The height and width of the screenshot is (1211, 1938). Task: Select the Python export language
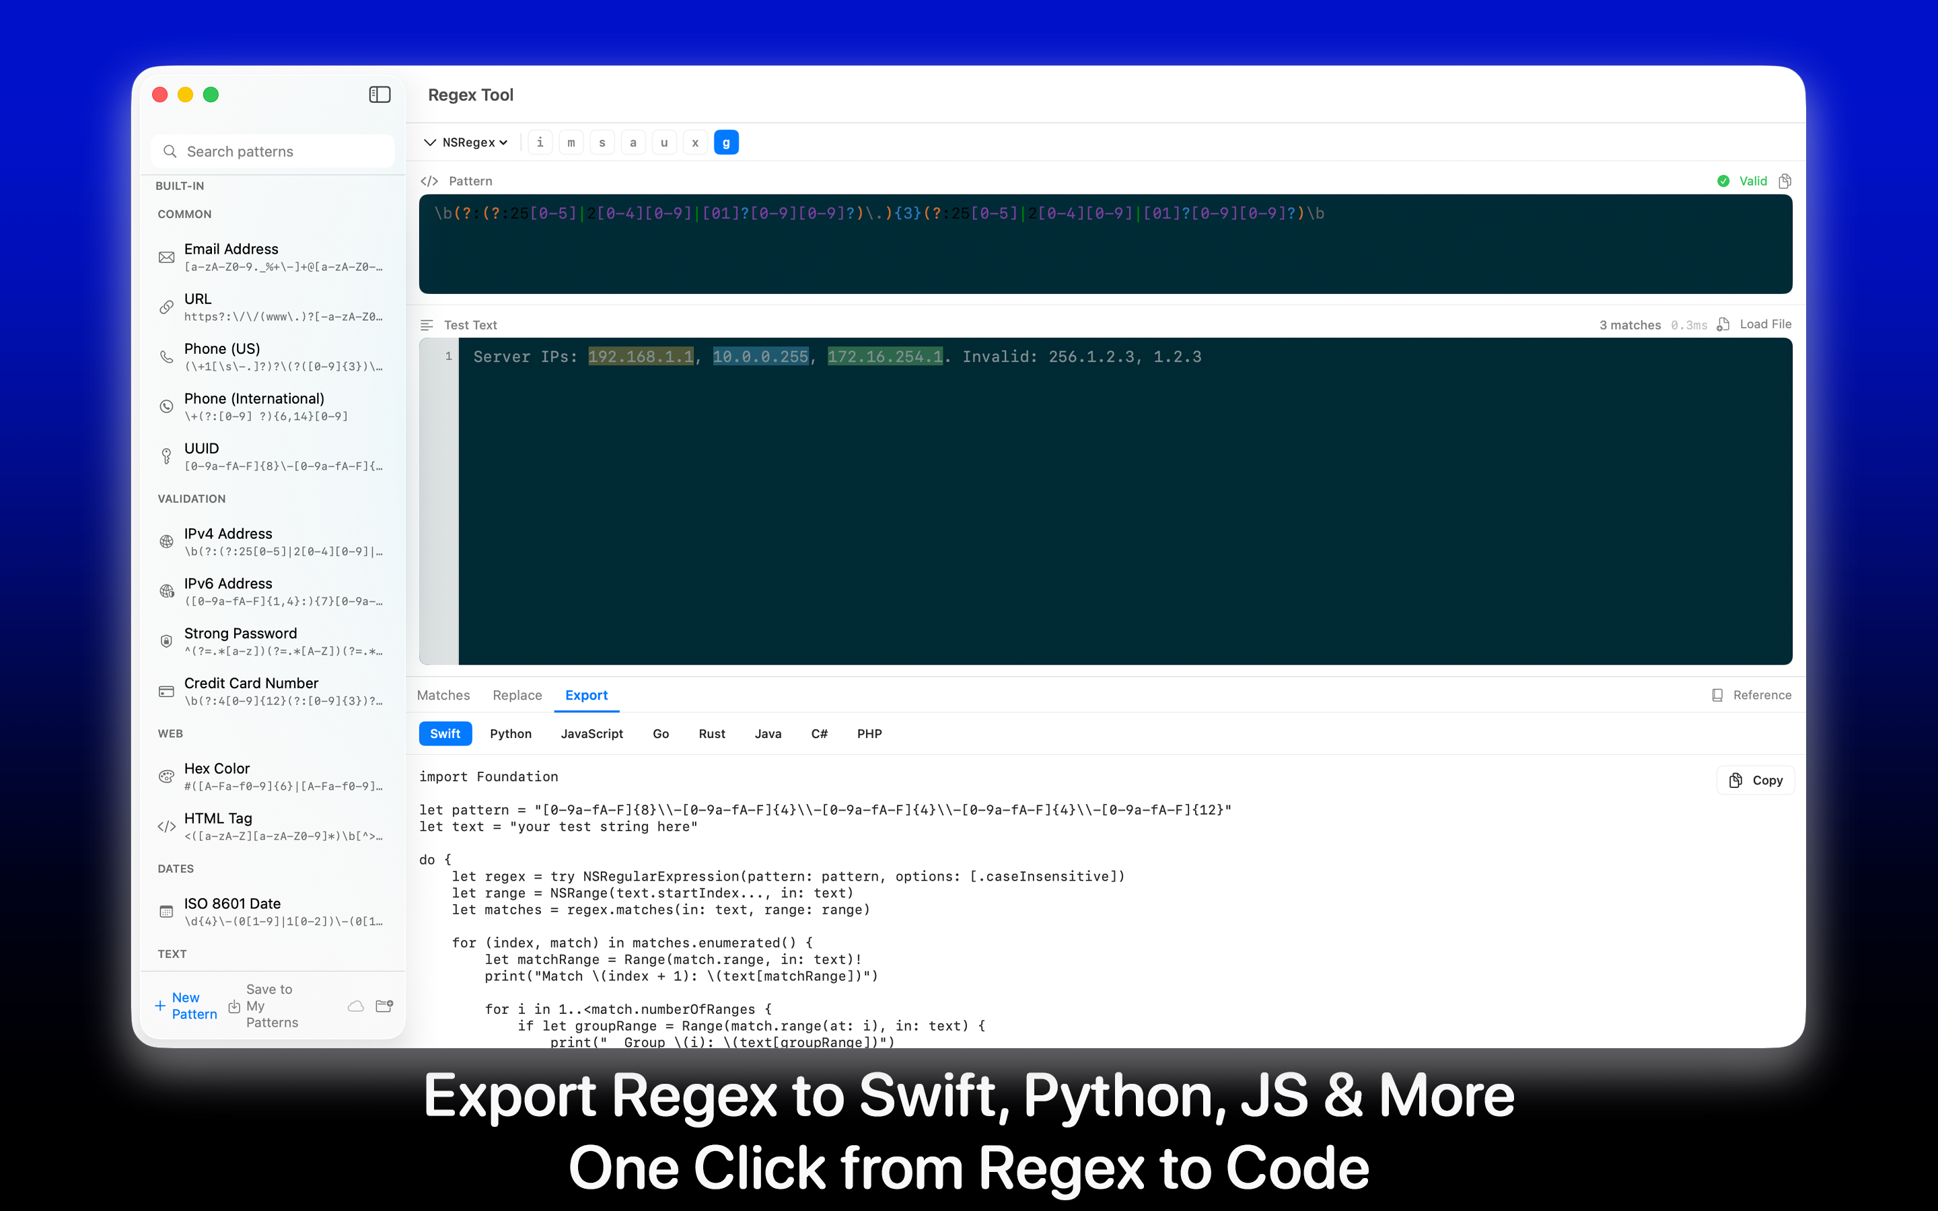pyautogui.click(x=511, y=733)
